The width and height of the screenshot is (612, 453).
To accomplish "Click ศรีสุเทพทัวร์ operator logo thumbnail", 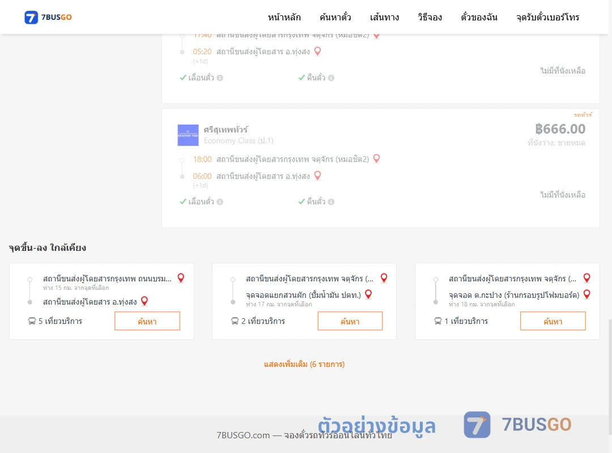I will 188,135.
